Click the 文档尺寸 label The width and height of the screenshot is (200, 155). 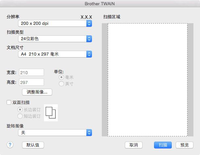[x=15, y=47]
